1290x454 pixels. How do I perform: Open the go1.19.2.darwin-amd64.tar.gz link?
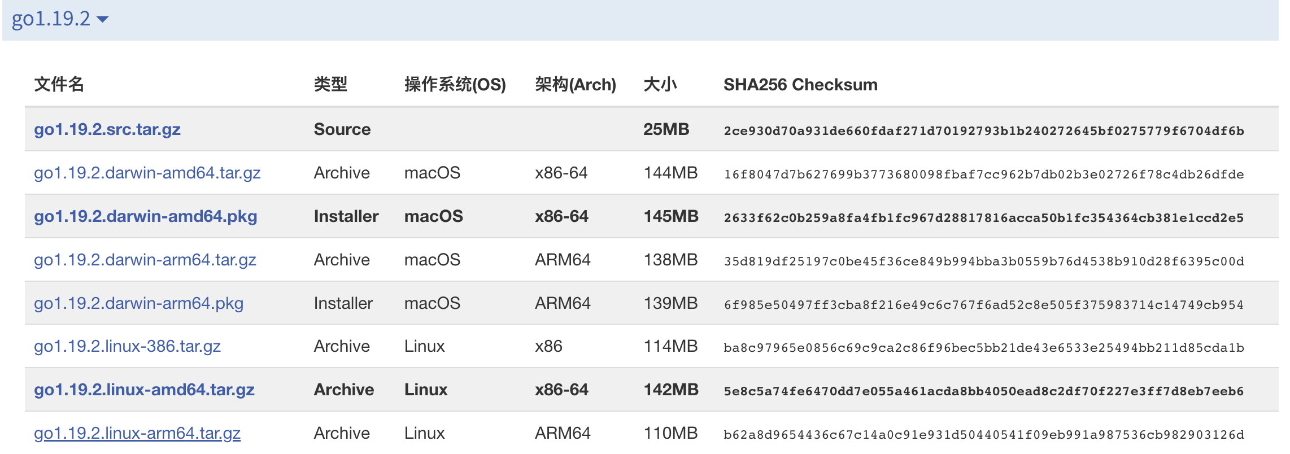click(x=147, y=173)
